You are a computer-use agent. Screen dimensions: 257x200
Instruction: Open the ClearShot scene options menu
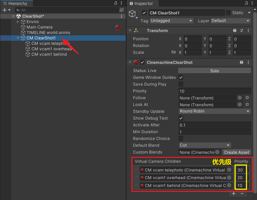pyautogui.click(x=122, y=16)
